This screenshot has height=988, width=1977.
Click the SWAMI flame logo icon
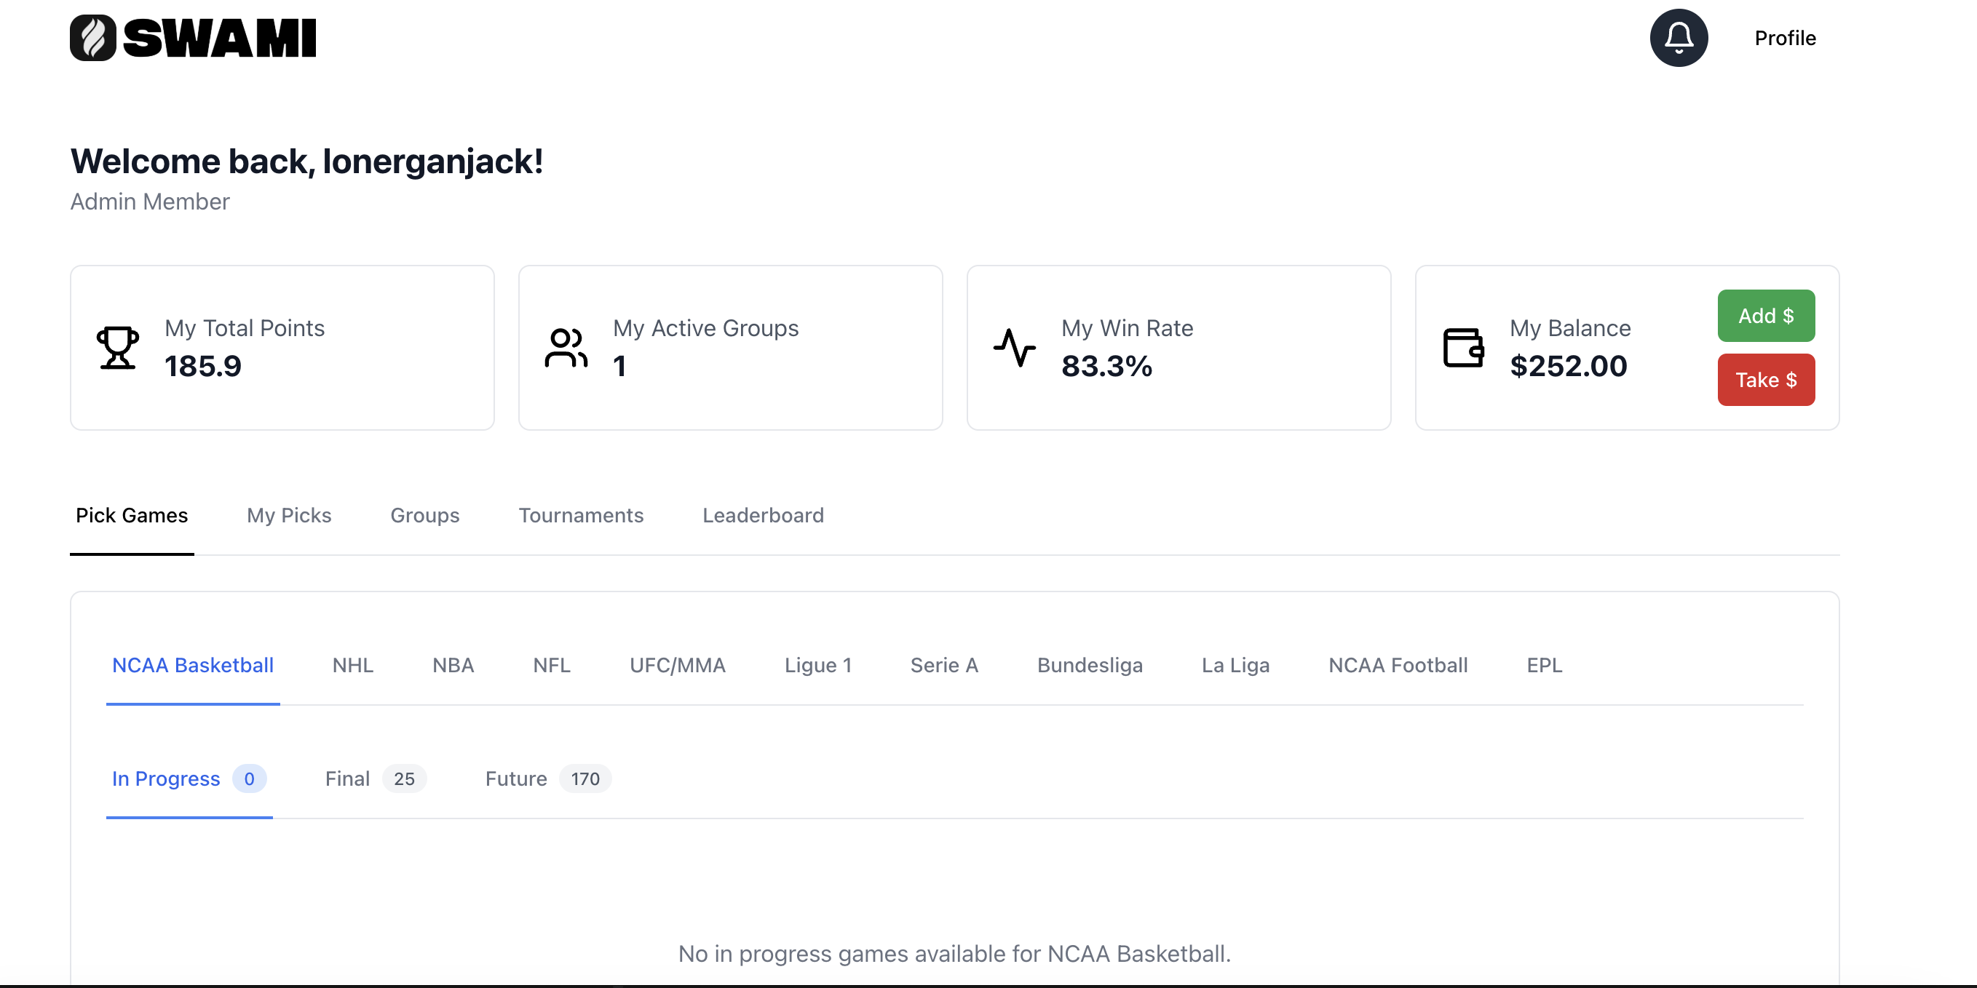pyautogui.click(x=93, y=38)
